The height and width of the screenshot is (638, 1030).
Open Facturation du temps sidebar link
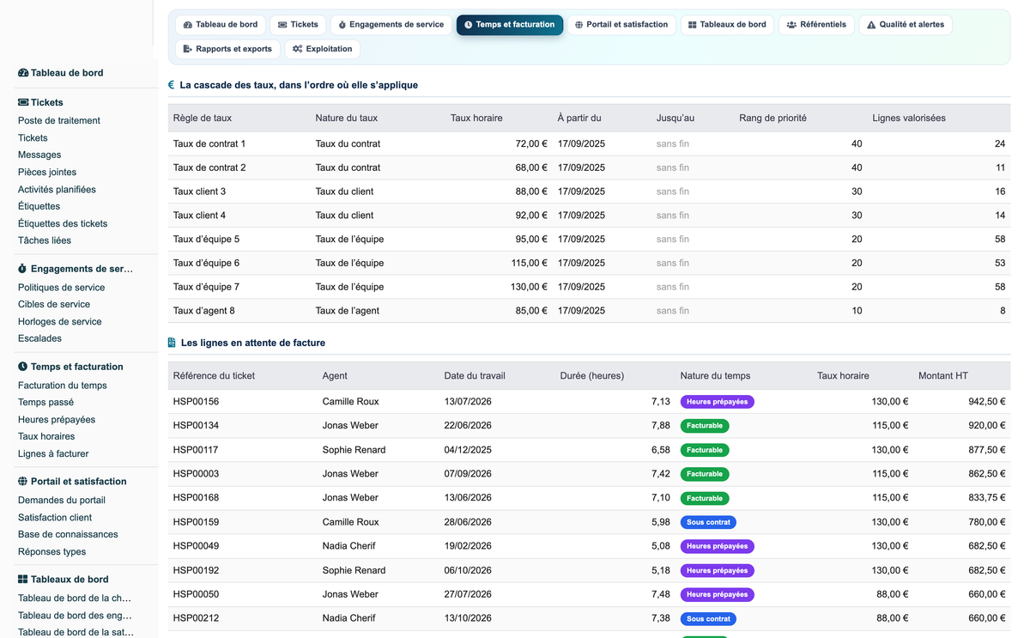[63, 386]
